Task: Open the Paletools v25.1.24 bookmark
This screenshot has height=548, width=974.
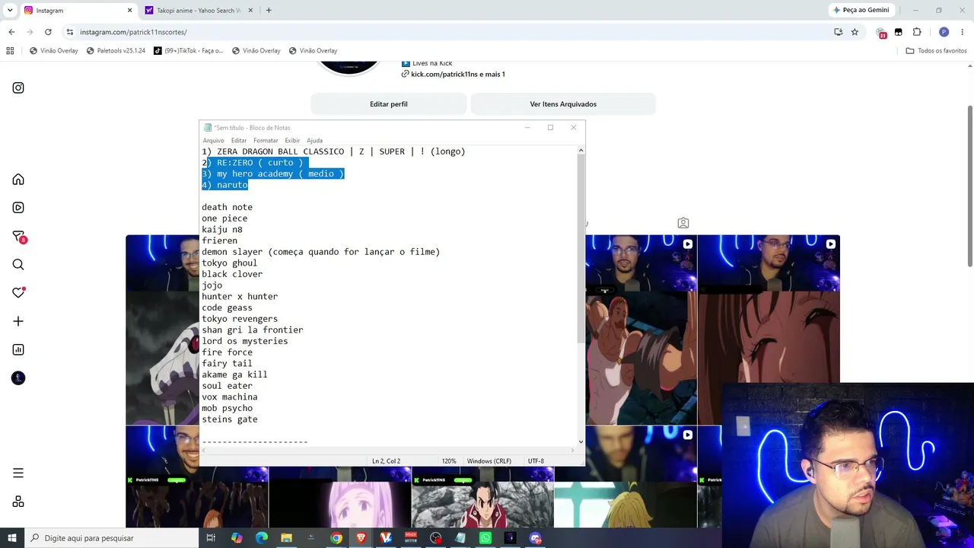Action: point(116,51)
